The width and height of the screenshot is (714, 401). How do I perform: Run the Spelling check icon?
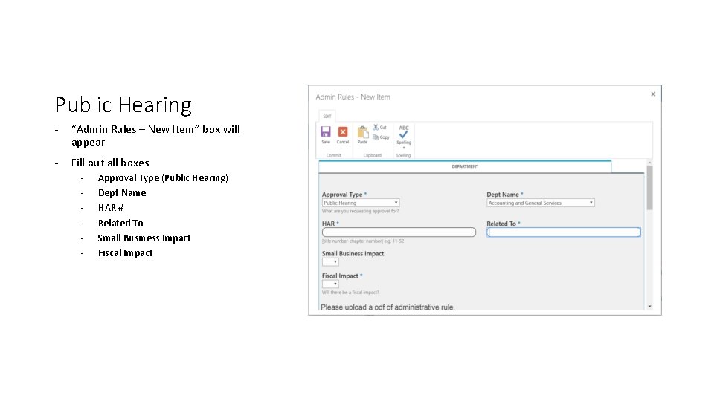coord(403,135)
